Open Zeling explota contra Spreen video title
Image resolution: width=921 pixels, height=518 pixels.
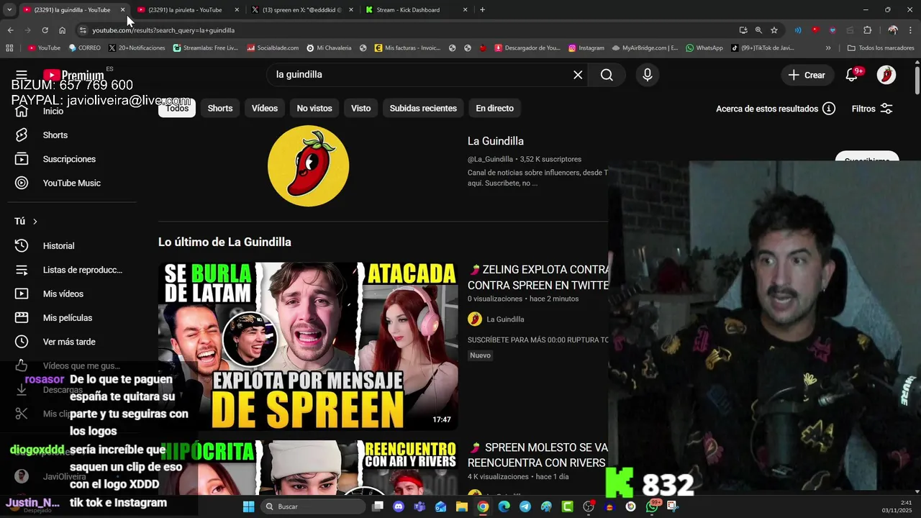(x=538, y=277)
